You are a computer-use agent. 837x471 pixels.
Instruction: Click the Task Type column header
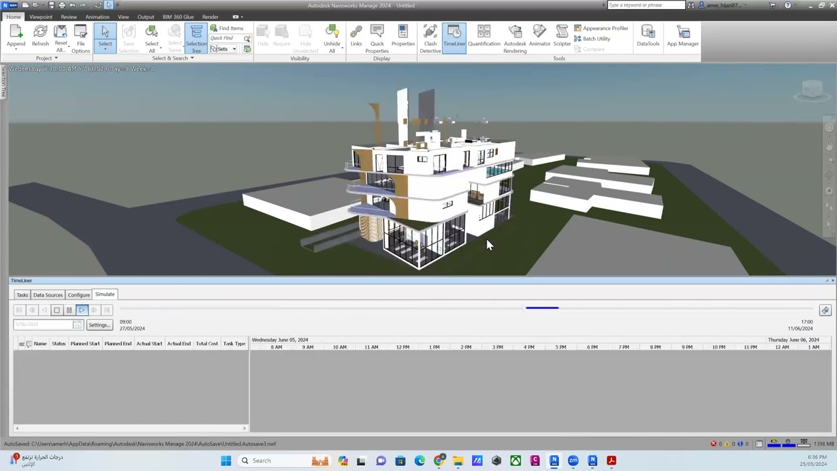(x=234, y=343)
